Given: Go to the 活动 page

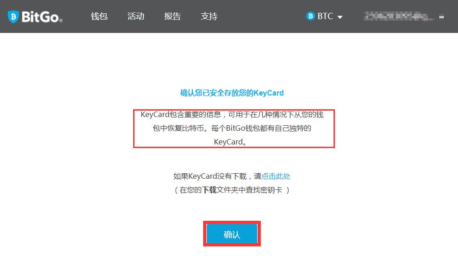Looking at the screenshot, I should (x=136, y=16).
